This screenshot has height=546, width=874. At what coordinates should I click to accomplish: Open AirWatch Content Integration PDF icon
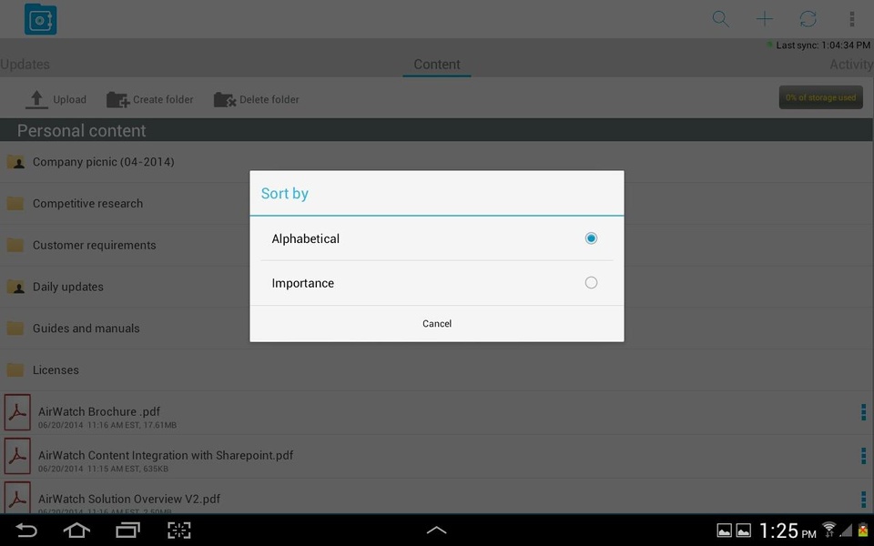tap(17, 456)
